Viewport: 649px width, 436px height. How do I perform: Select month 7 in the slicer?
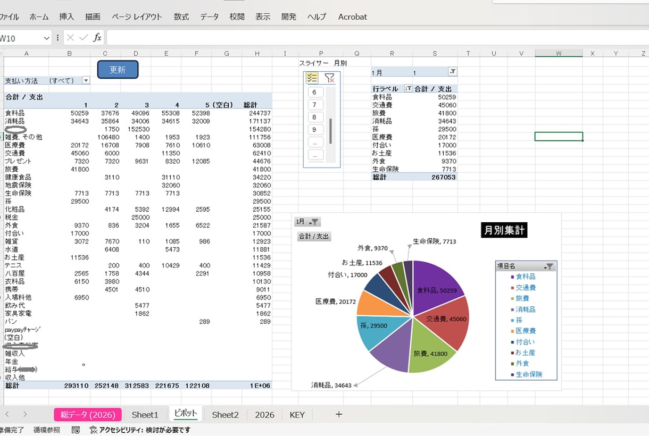point(315,105)
